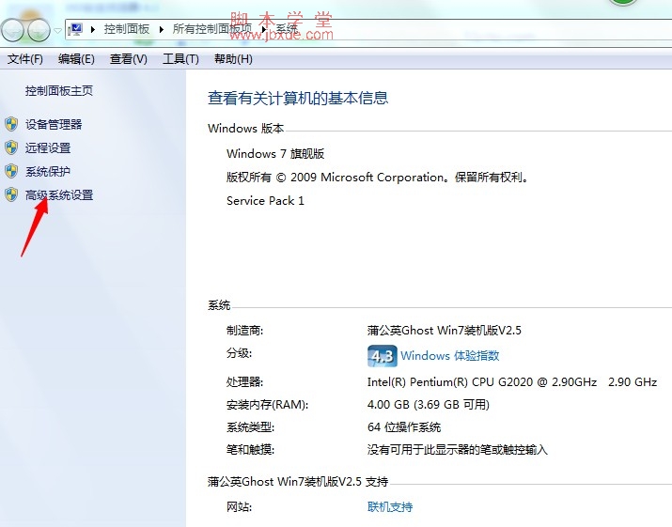Click shield icon beside 远程设置
The image size is (672, 527).
[11, 147]
